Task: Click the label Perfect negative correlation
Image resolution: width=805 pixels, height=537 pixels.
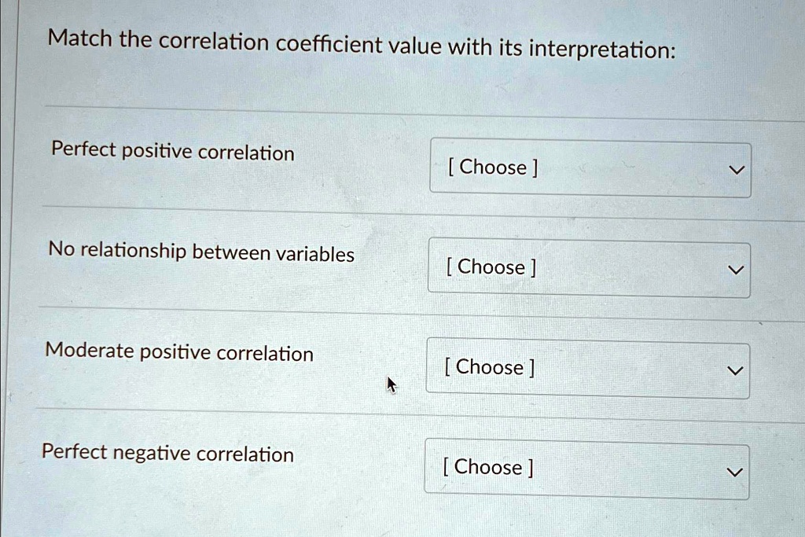Action: click(x=170, y=454)
